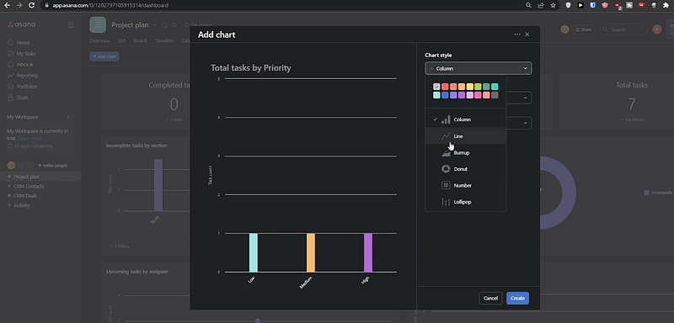Open the Bitwarden extension icon

(x=593, y=5)
